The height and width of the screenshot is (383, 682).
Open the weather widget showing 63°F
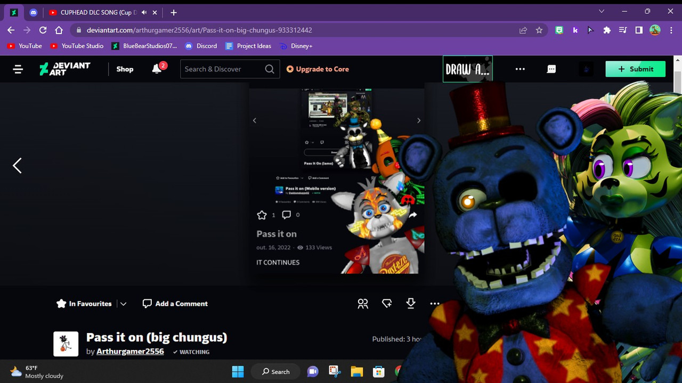(x=37, y=371)
